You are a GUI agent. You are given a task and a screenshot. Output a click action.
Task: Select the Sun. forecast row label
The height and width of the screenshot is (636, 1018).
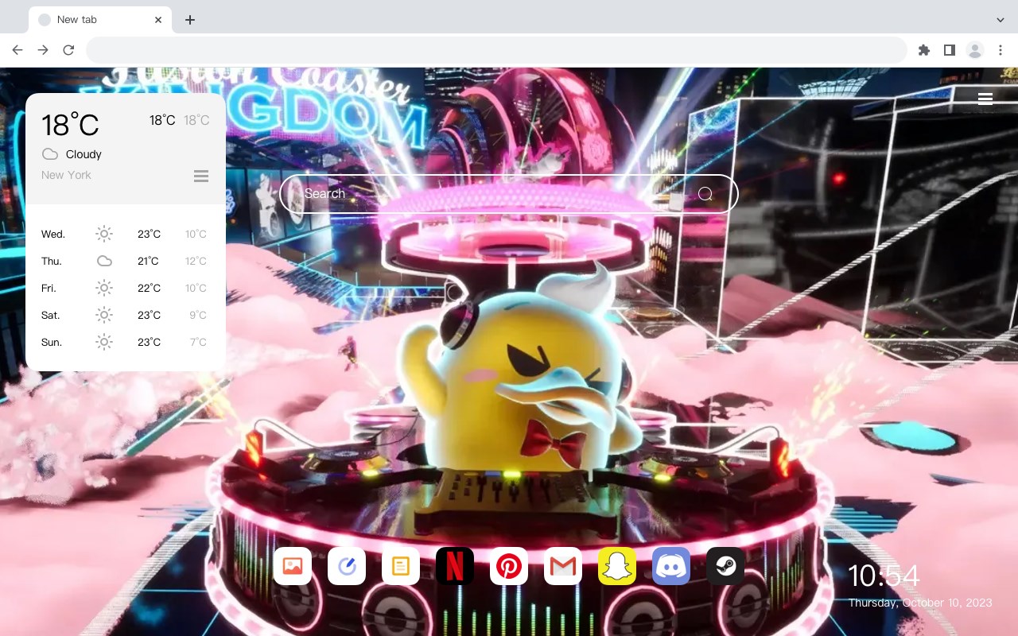[52, 342]
